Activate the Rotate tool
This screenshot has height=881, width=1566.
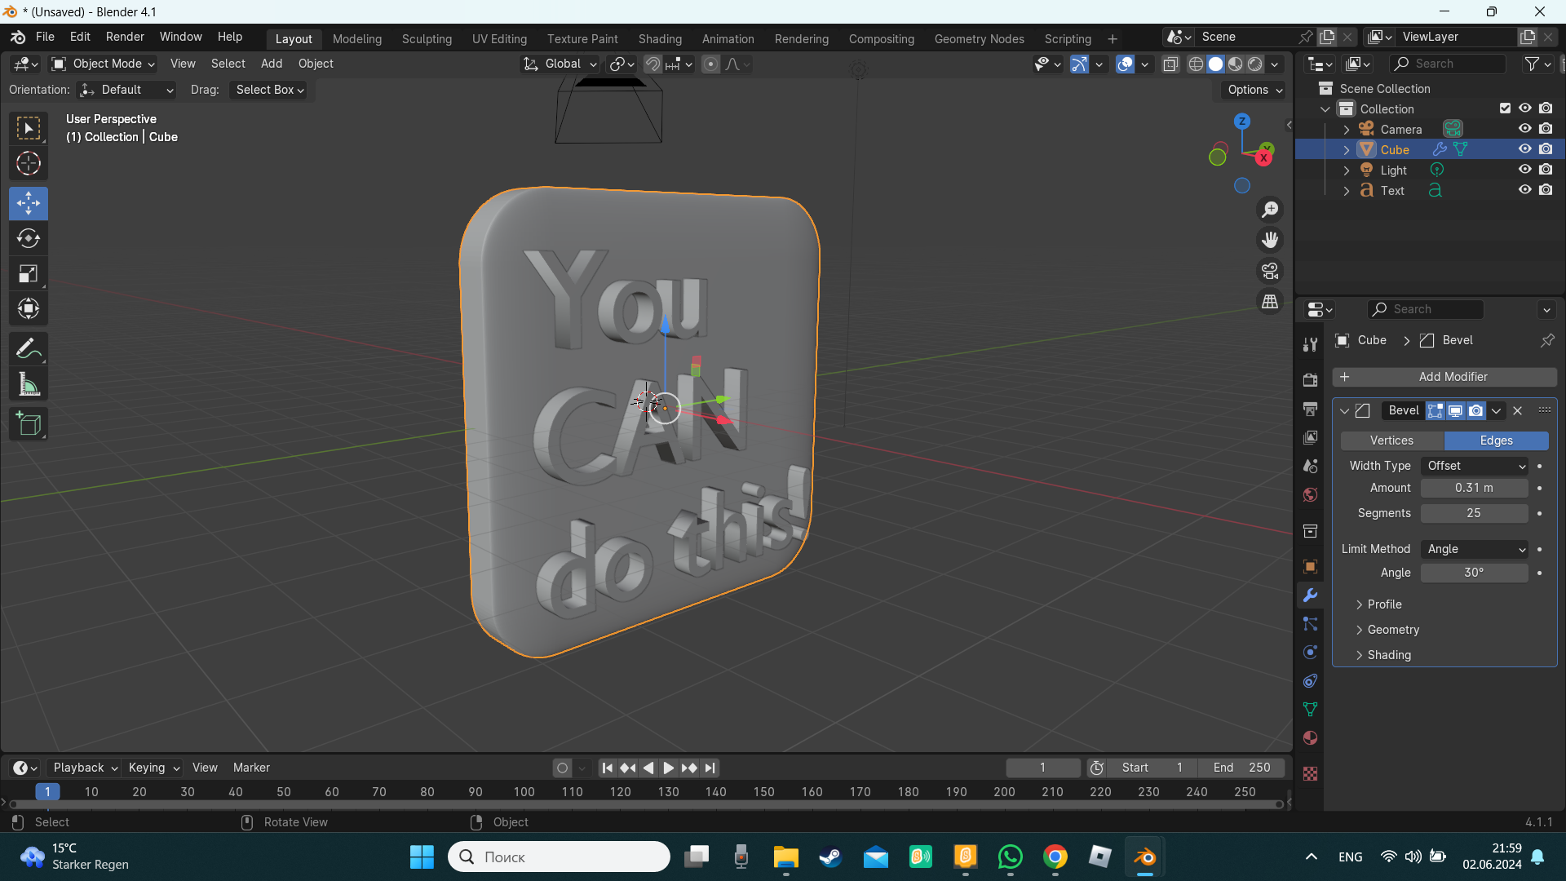point(29,238)
